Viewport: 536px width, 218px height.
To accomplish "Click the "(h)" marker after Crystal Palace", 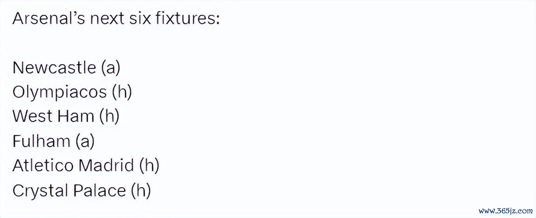I will [x=141, y=191].
